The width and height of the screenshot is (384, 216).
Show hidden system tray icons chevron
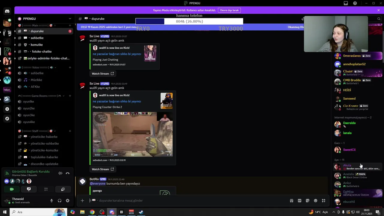[334, 212]
